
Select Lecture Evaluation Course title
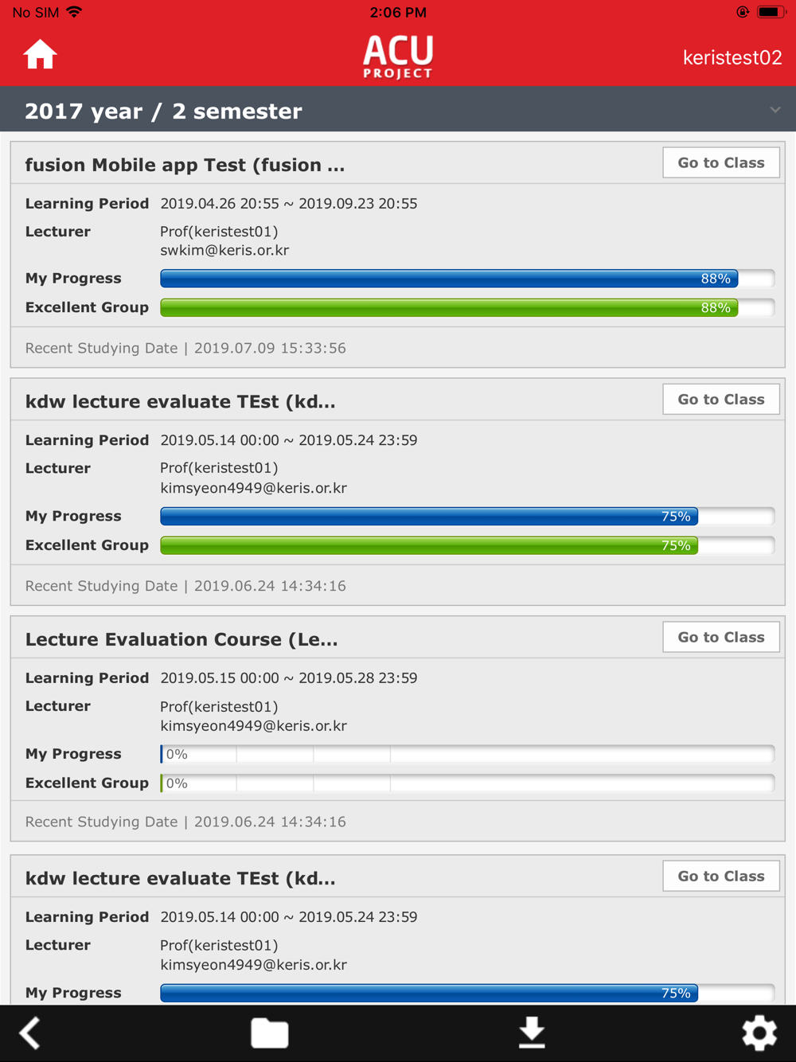coord(181,639)
